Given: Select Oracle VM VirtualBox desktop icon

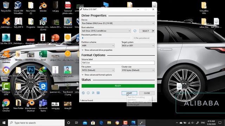Looking at the screenshot, I should coord(18,8).
